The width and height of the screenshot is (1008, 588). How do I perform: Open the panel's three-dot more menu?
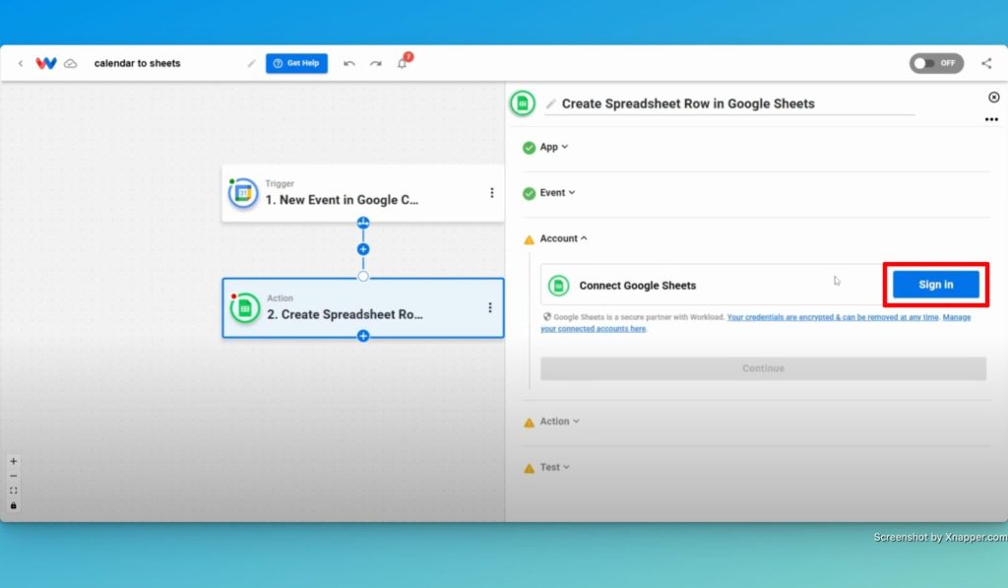[x=991, y=119]
